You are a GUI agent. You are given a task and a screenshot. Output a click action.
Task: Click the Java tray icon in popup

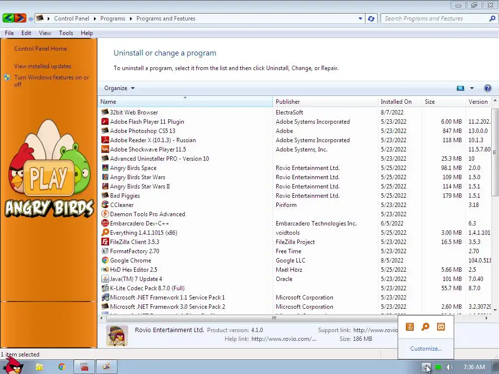coord(409,327)
